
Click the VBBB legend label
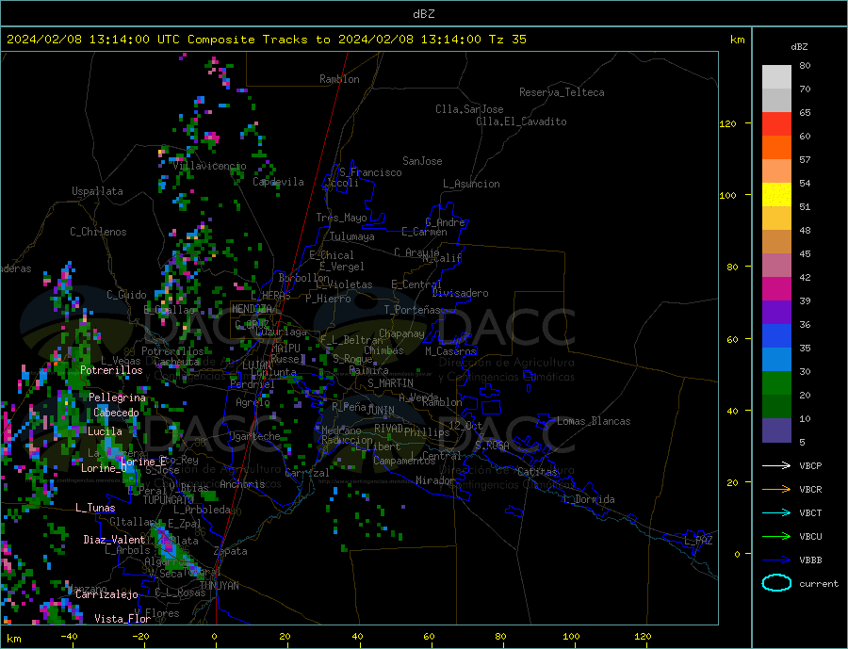[x=810, y=560]
